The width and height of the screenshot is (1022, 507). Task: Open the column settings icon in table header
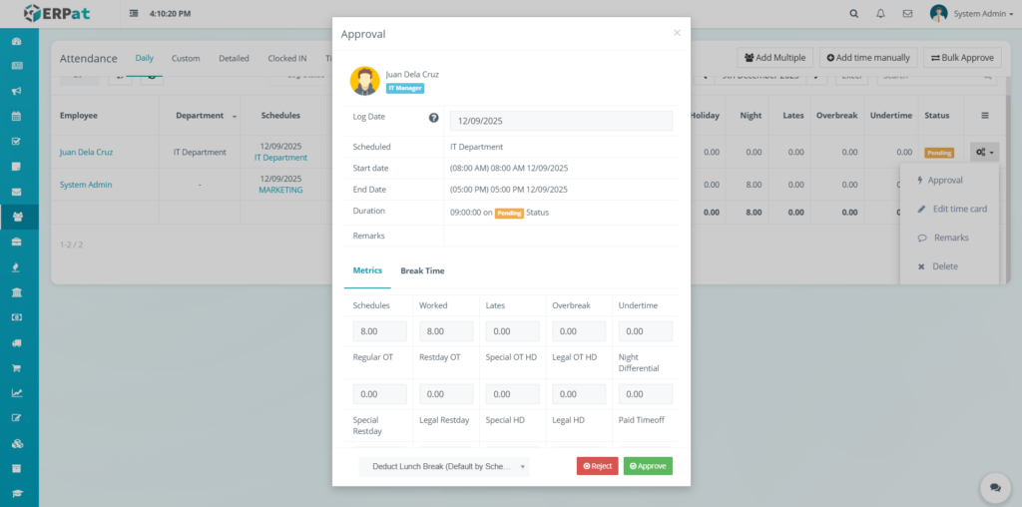pyautogui.click(x=985, y=116)
